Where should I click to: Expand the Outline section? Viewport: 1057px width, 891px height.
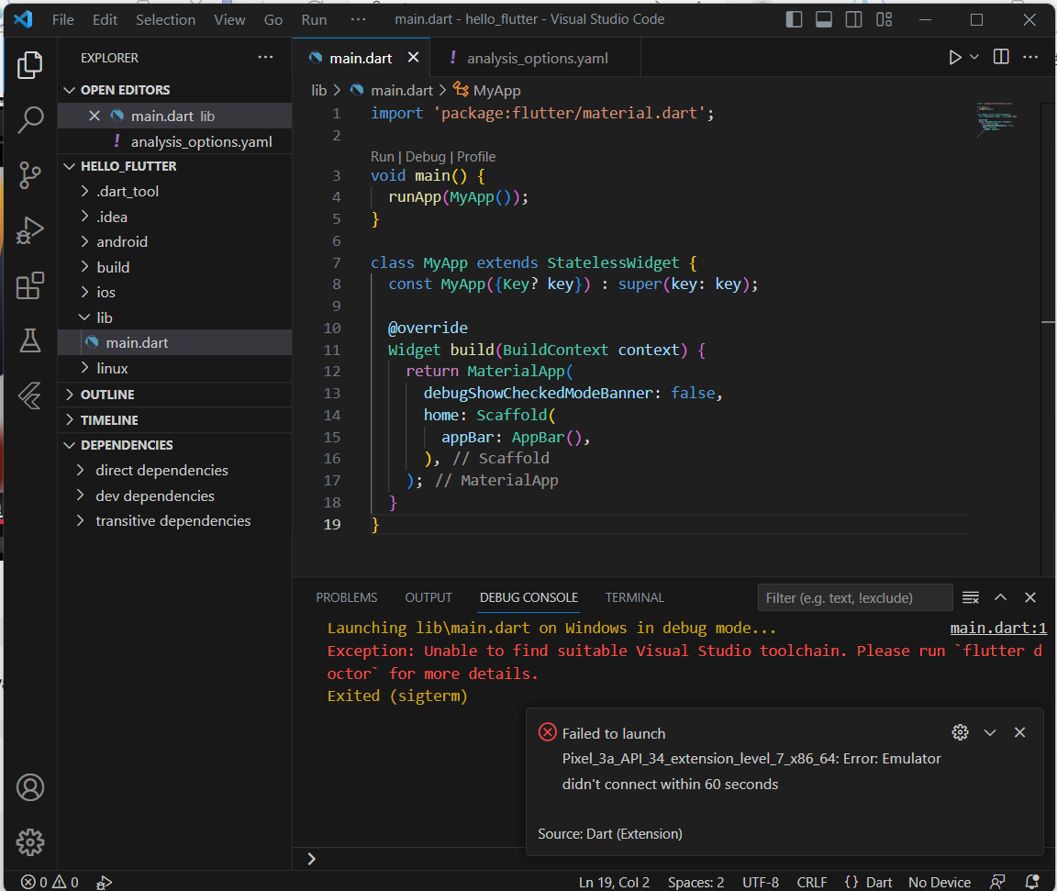pyautogui.click(x=174, y=395)
